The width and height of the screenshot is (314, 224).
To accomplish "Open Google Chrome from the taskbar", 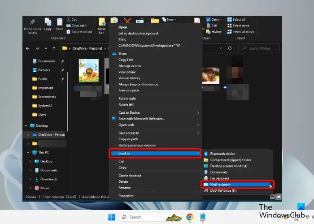I will pyautogui.click(x=190, y=217).
